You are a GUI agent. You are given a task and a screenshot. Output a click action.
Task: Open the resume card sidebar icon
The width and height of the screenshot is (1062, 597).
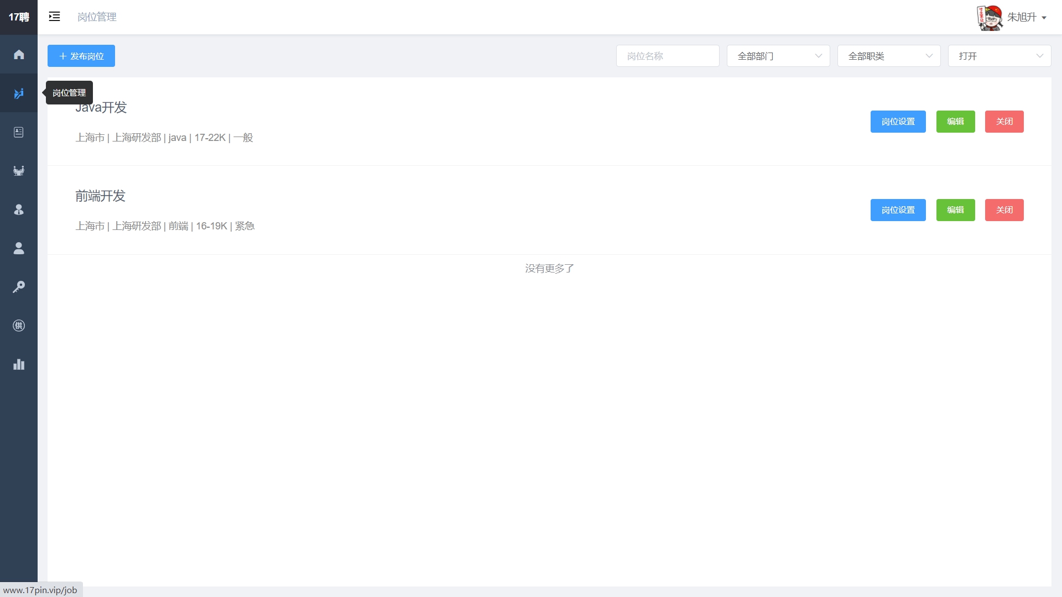(x=19, y=132)
